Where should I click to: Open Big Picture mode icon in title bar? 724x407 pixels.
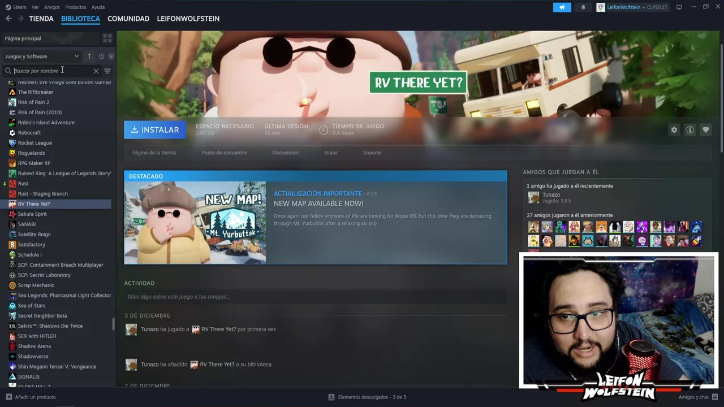[679, 7]
